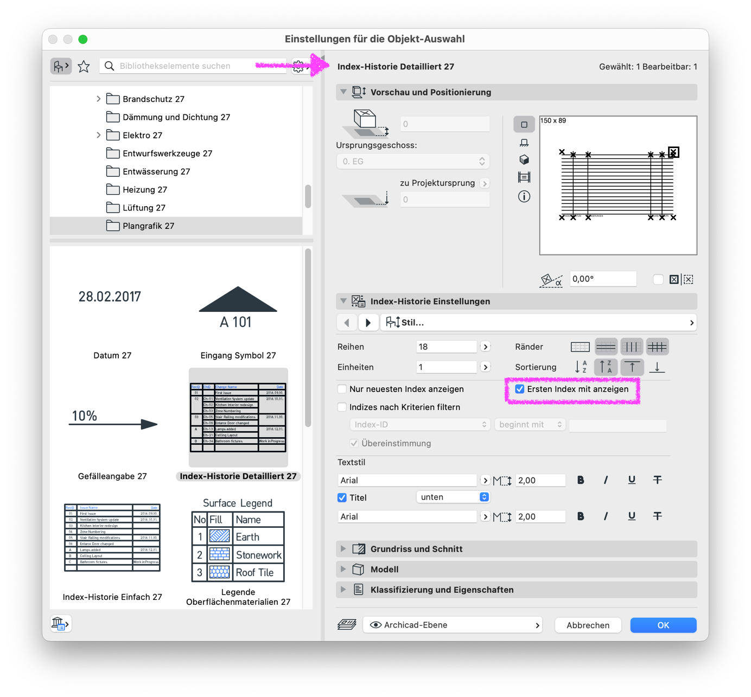Viewport: 751px width, 697px height.
Task: Click the Abbrechen button
Action: (x=588, y=625)
